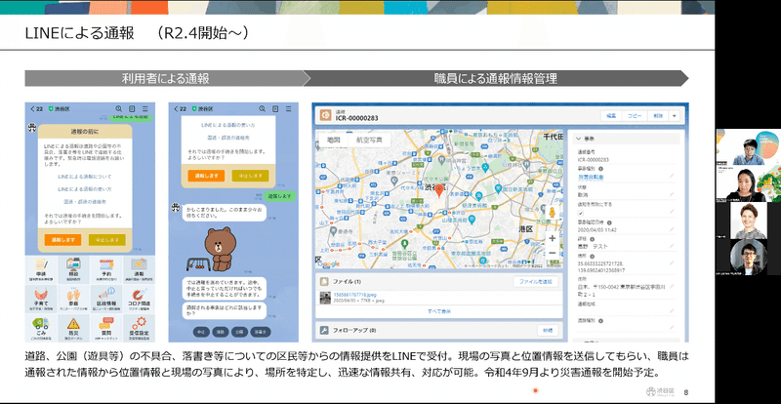Image resolution: width=781 pixels, height=404 pixels.
Task: Tap the 質問 chat bubble tile
Action: pyautogui.click(x=106, y=328)
